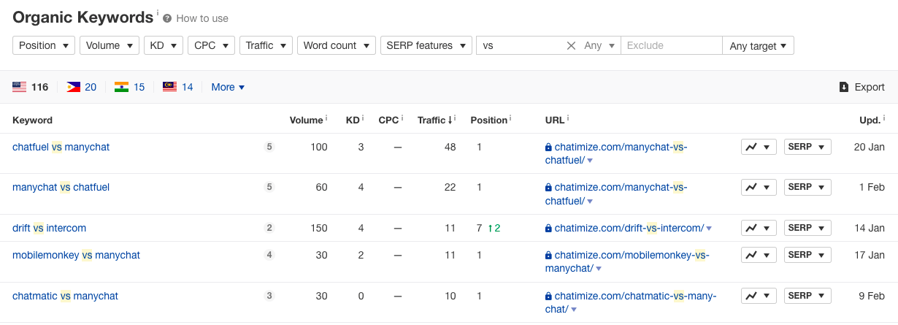Open the chatmatic vs manychat keyword
Image resolution: width=898 pixels, height=325 pixels.
coord(65,296)
